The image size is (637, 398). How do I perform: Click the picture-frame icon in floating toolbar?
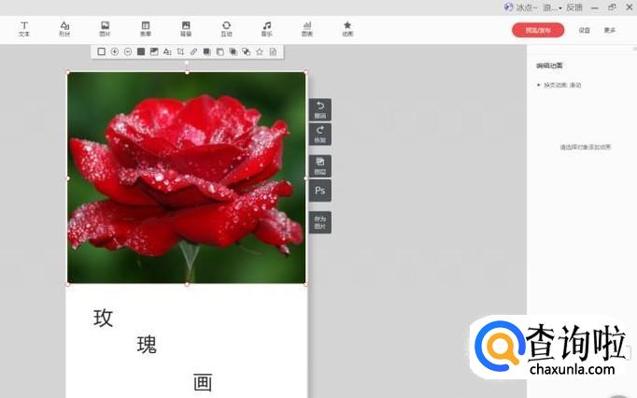coord(154,51)
